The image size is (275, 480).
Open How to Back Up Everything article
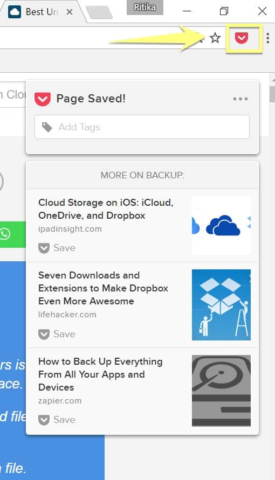coord(100,374)
